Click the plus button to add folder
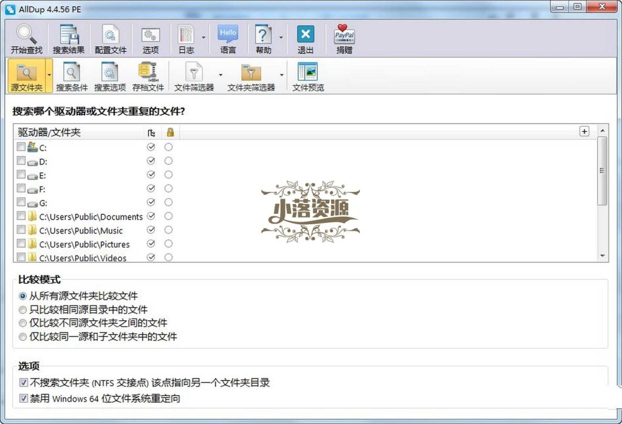The height and width of the screenshot is (424, 622). click(584, 131)
